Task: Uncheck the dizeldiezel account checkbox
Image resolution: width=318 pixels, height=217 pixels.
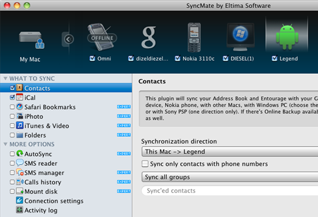Action: pyautogui.click(x=131, y=59)
